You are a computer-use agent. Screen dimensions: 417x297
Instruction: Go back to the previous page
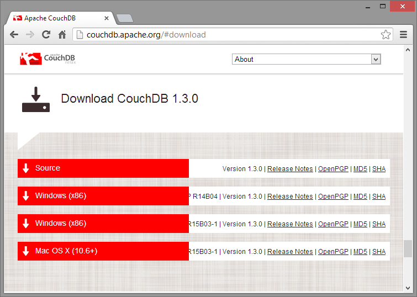pos(14,35)
